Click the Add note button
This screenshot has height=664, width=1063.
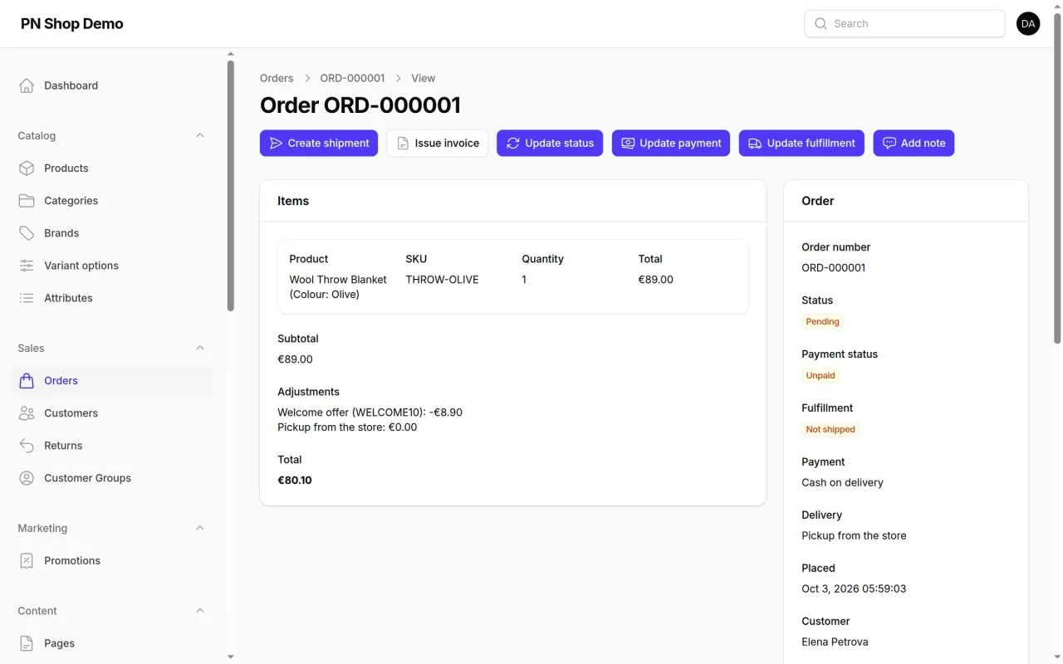pyautogui.click(x=914, y=143)
